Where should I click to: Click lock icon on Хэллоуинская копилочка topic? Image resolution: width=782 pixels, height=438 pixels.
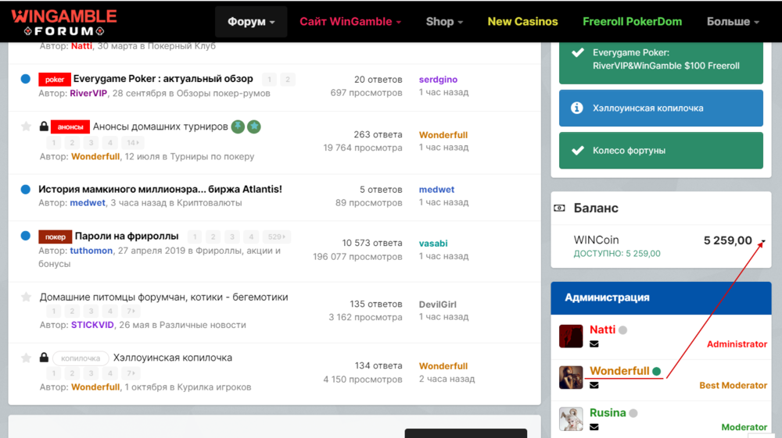[45, 358]
